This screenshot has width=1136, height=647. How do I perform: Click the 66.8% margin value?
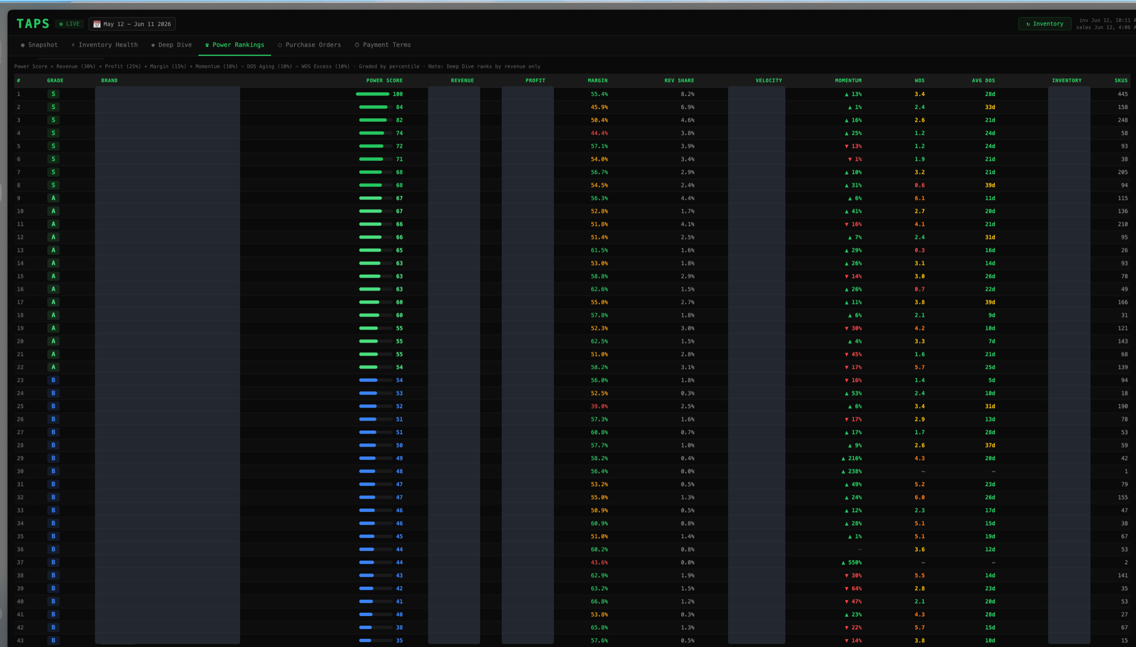[599, 601]
